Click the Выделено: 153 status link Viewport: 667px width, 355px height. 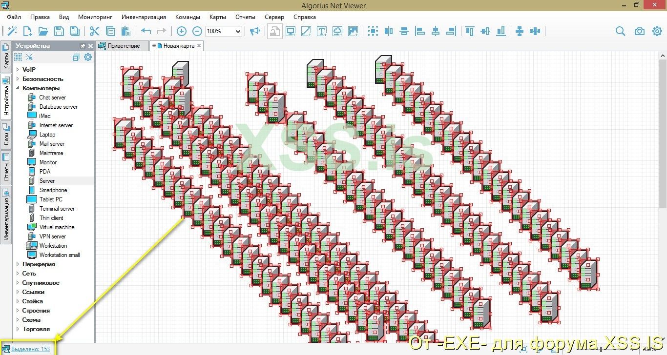click(x=31, y=349)
